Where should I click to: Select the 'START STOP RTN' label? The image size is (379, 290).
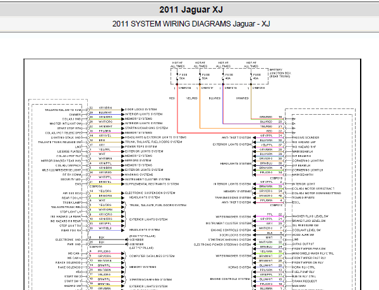pyautogui.click(x=69, y=129)
